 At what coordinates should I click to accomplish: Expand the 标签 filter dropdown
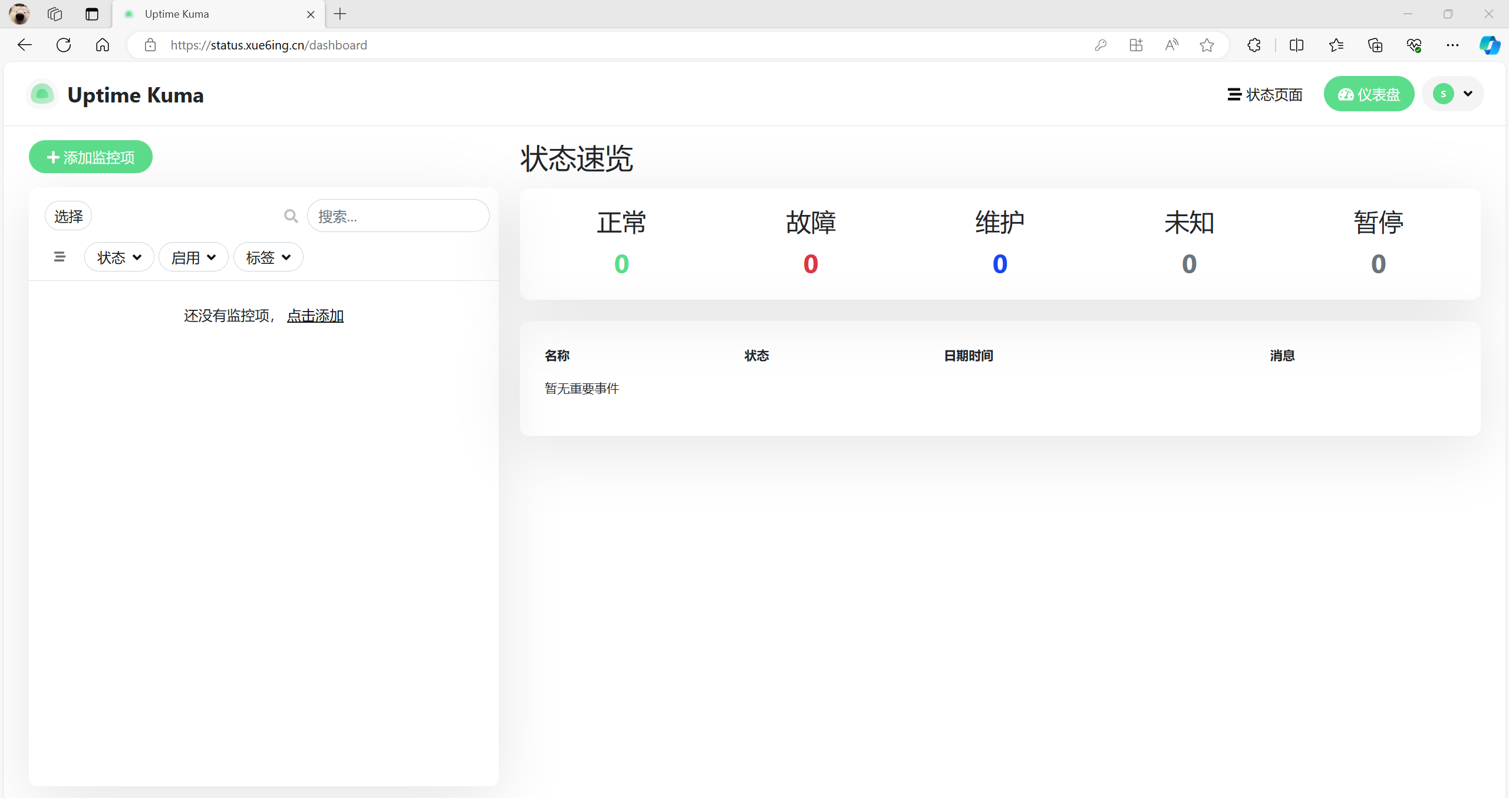pos(268,257)
